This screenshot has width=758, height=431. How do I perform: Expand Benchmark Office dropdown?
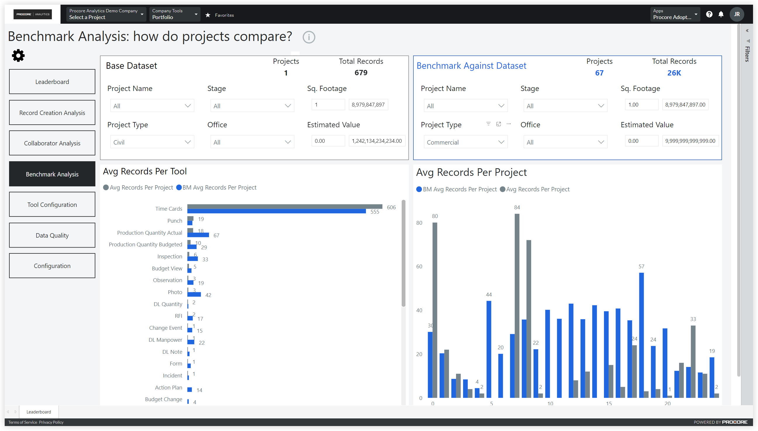[565, 142]
